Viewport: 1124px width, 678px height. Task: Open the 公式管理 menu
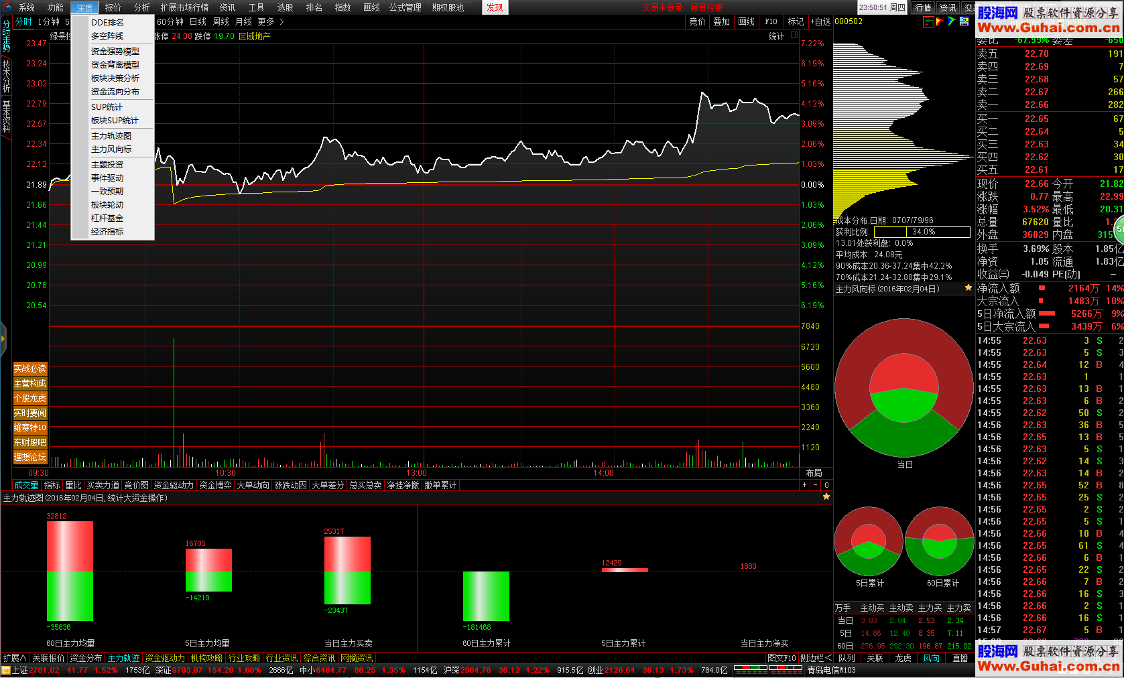[405, 7]
